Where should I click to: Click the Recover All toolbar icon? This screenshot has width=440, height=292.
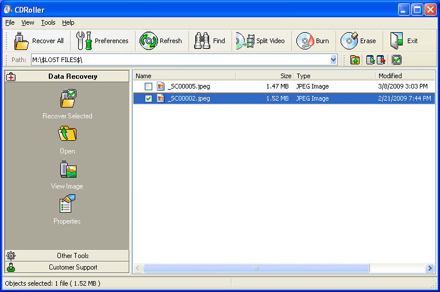click(x=21, y=41)
